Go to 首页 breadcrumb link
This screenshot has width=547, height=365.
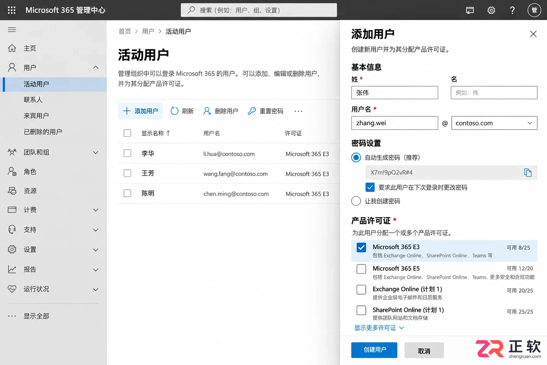pyautogui.click(x=125, y=31)
